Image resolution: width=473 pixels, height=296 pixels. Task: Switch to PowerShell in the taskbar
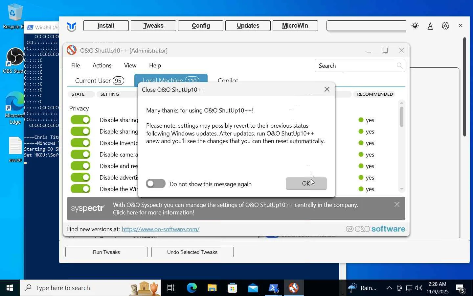(x=273, y=288)
